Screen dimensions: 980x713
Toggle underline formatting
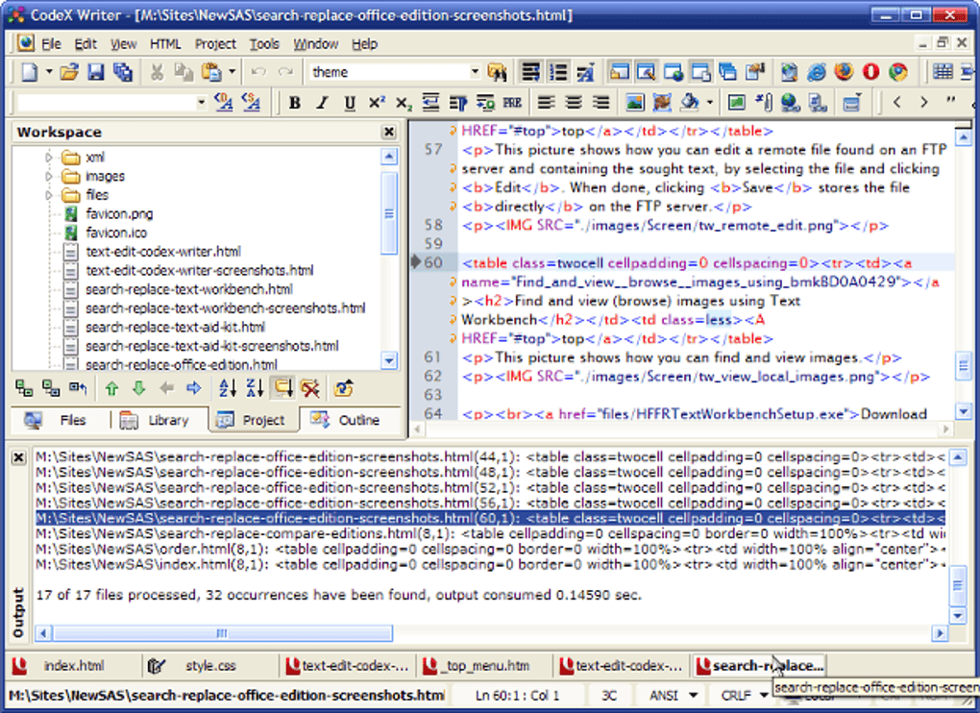click(350, 103)
